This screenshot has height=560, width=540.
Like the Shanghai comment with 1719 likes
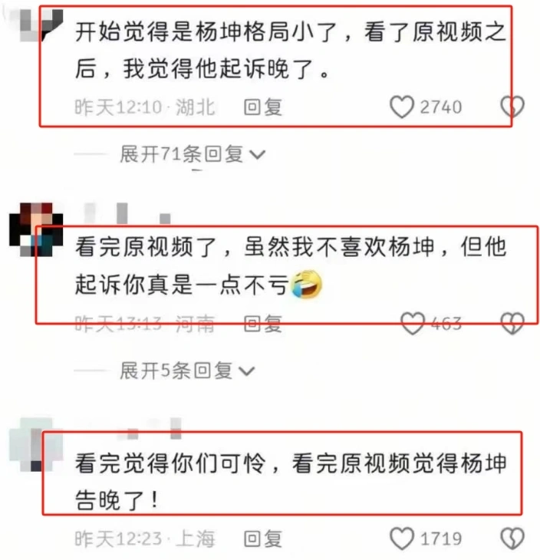(402, 539)
